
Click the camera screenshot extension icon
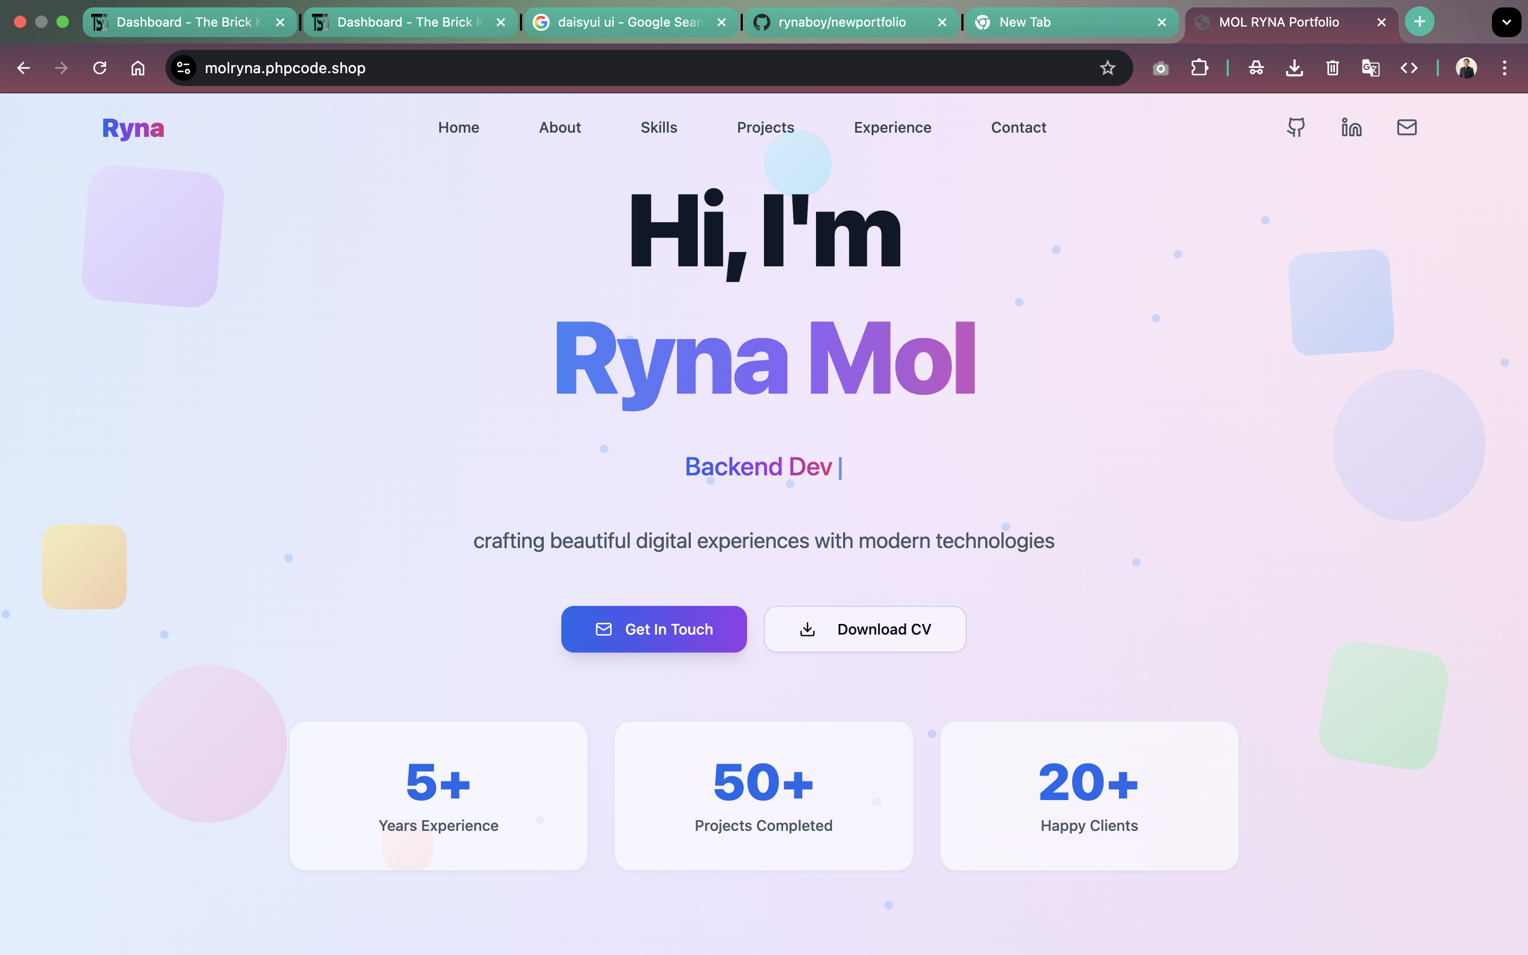pyautogui.click(x=1160, y=68)
